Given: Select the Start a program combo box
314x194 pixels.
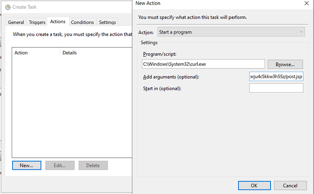Looking at the screenshot, I should click(x=231, y=32).
